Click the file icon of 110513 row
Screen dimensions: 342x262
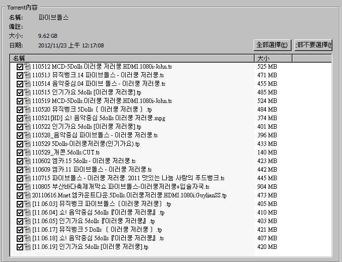click(x=27, y=75)
